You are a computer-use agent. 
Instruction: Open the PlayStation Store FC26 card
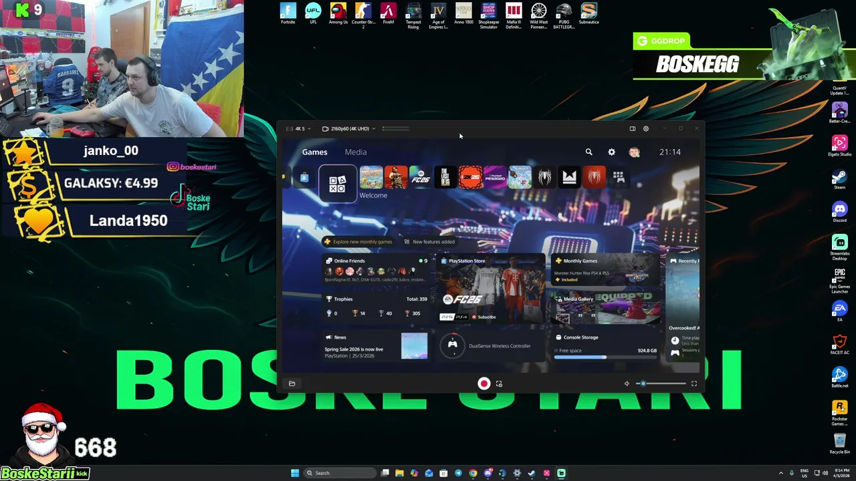click(491, 289)
